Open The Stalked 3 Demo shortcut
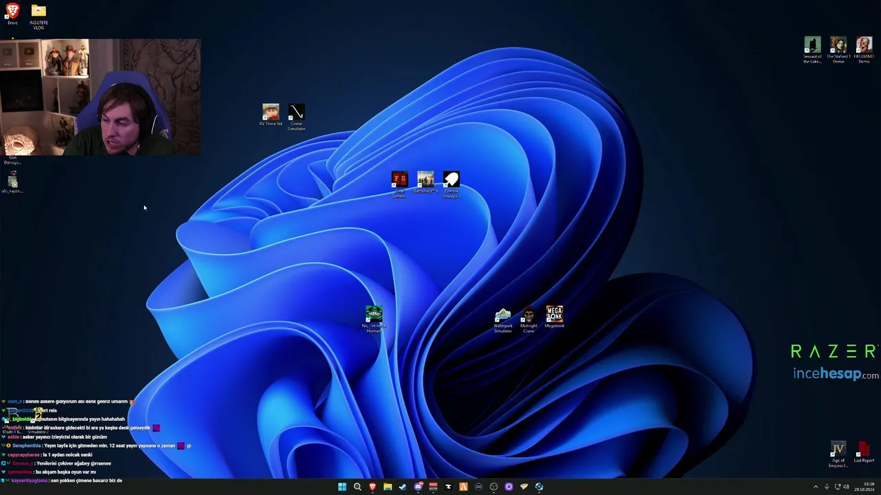The width and height of the screenshot is (881, 495). coord(838,50)
